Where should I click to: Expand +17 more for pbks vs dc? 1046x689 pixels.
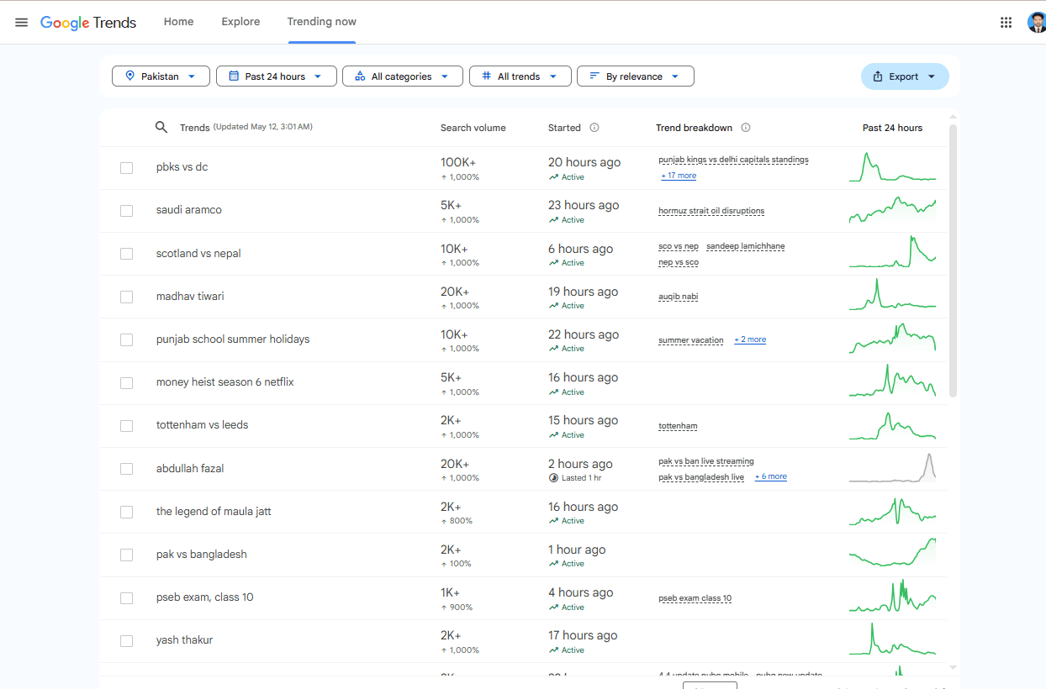tap(679, 176)
